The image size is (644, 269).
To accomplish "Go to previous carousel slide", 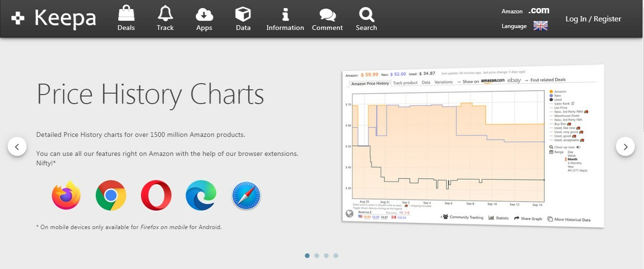I will click(17, 147).
